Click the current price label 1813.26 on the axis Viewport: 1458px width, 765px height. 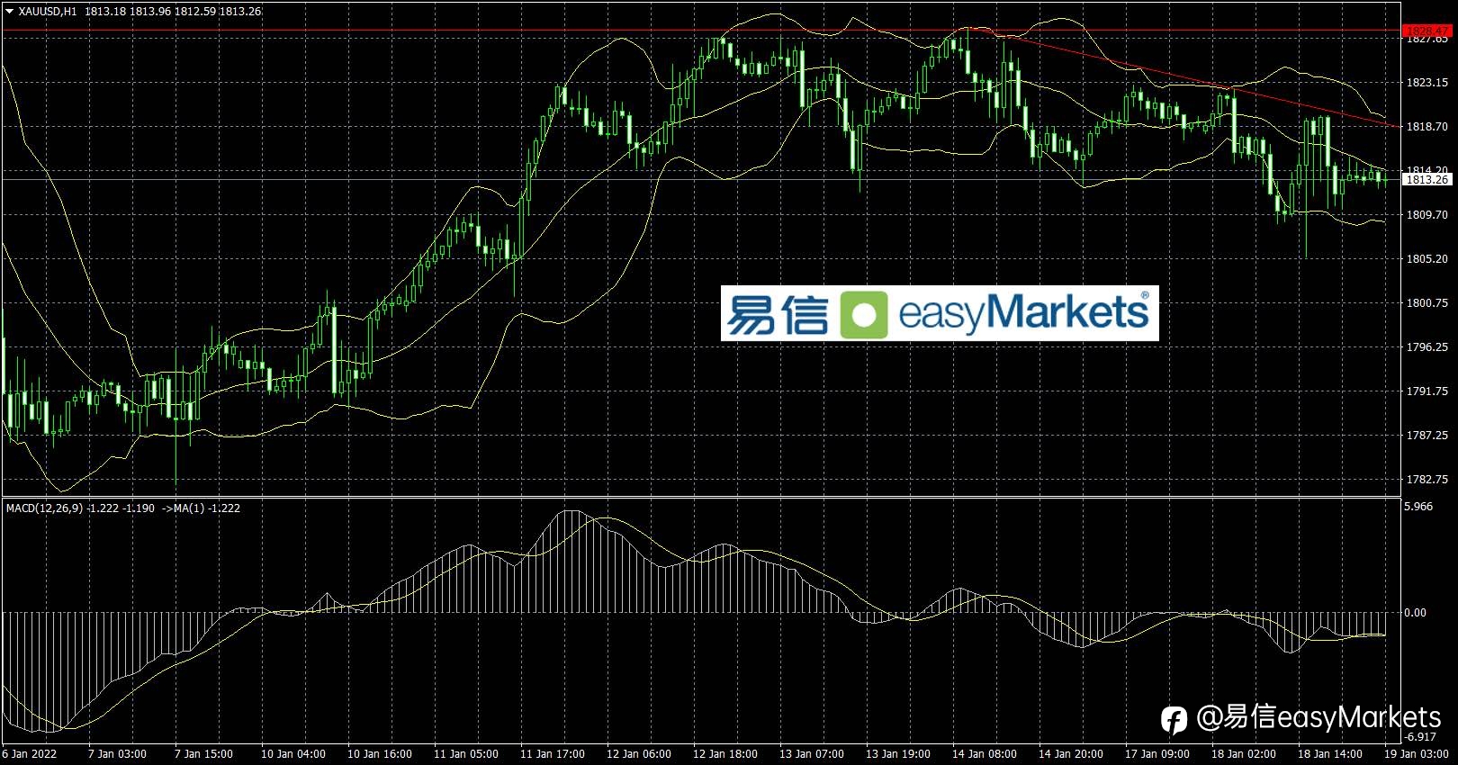[x=1426, y=180]
